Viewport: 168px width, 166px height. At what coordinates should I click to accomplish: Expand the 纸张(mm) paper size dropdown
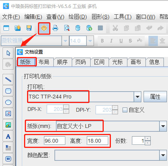coord(163,126)
